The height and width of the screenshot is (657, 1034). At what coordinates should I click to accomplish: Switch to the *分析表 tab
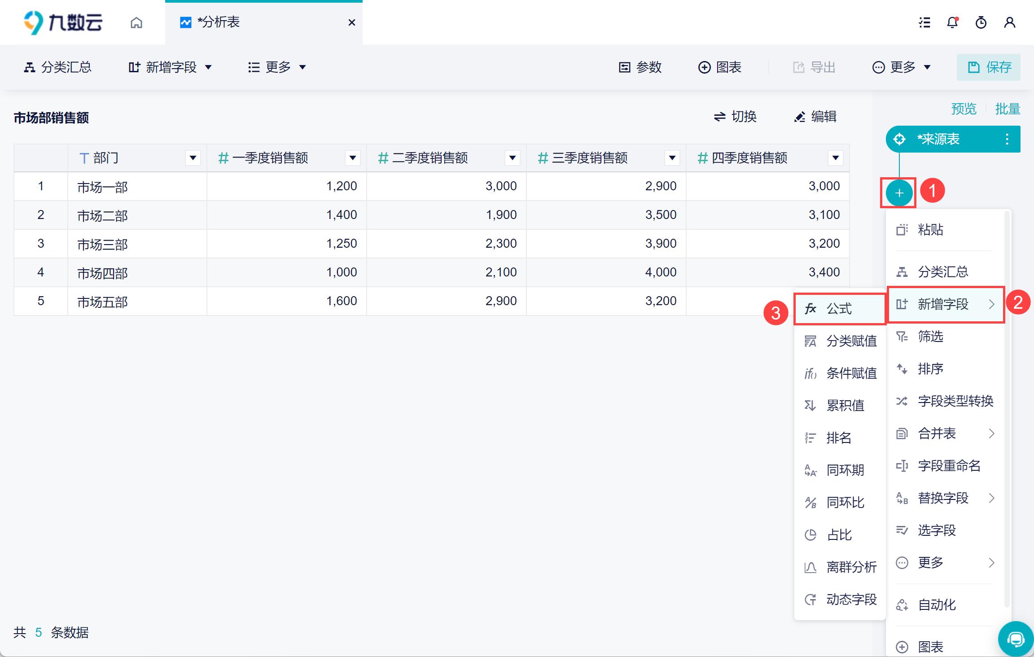[x=264, y=22]
